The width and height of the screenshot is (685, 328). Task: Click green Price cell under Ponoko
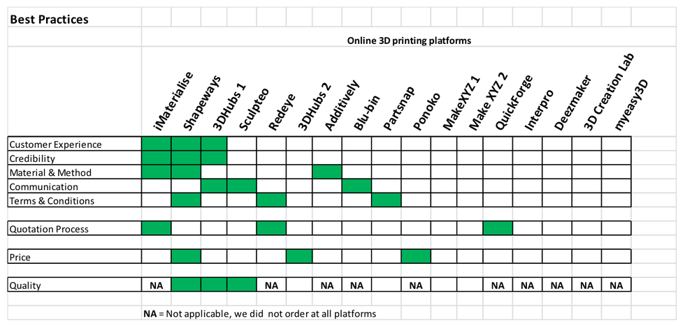coord(416,258)
